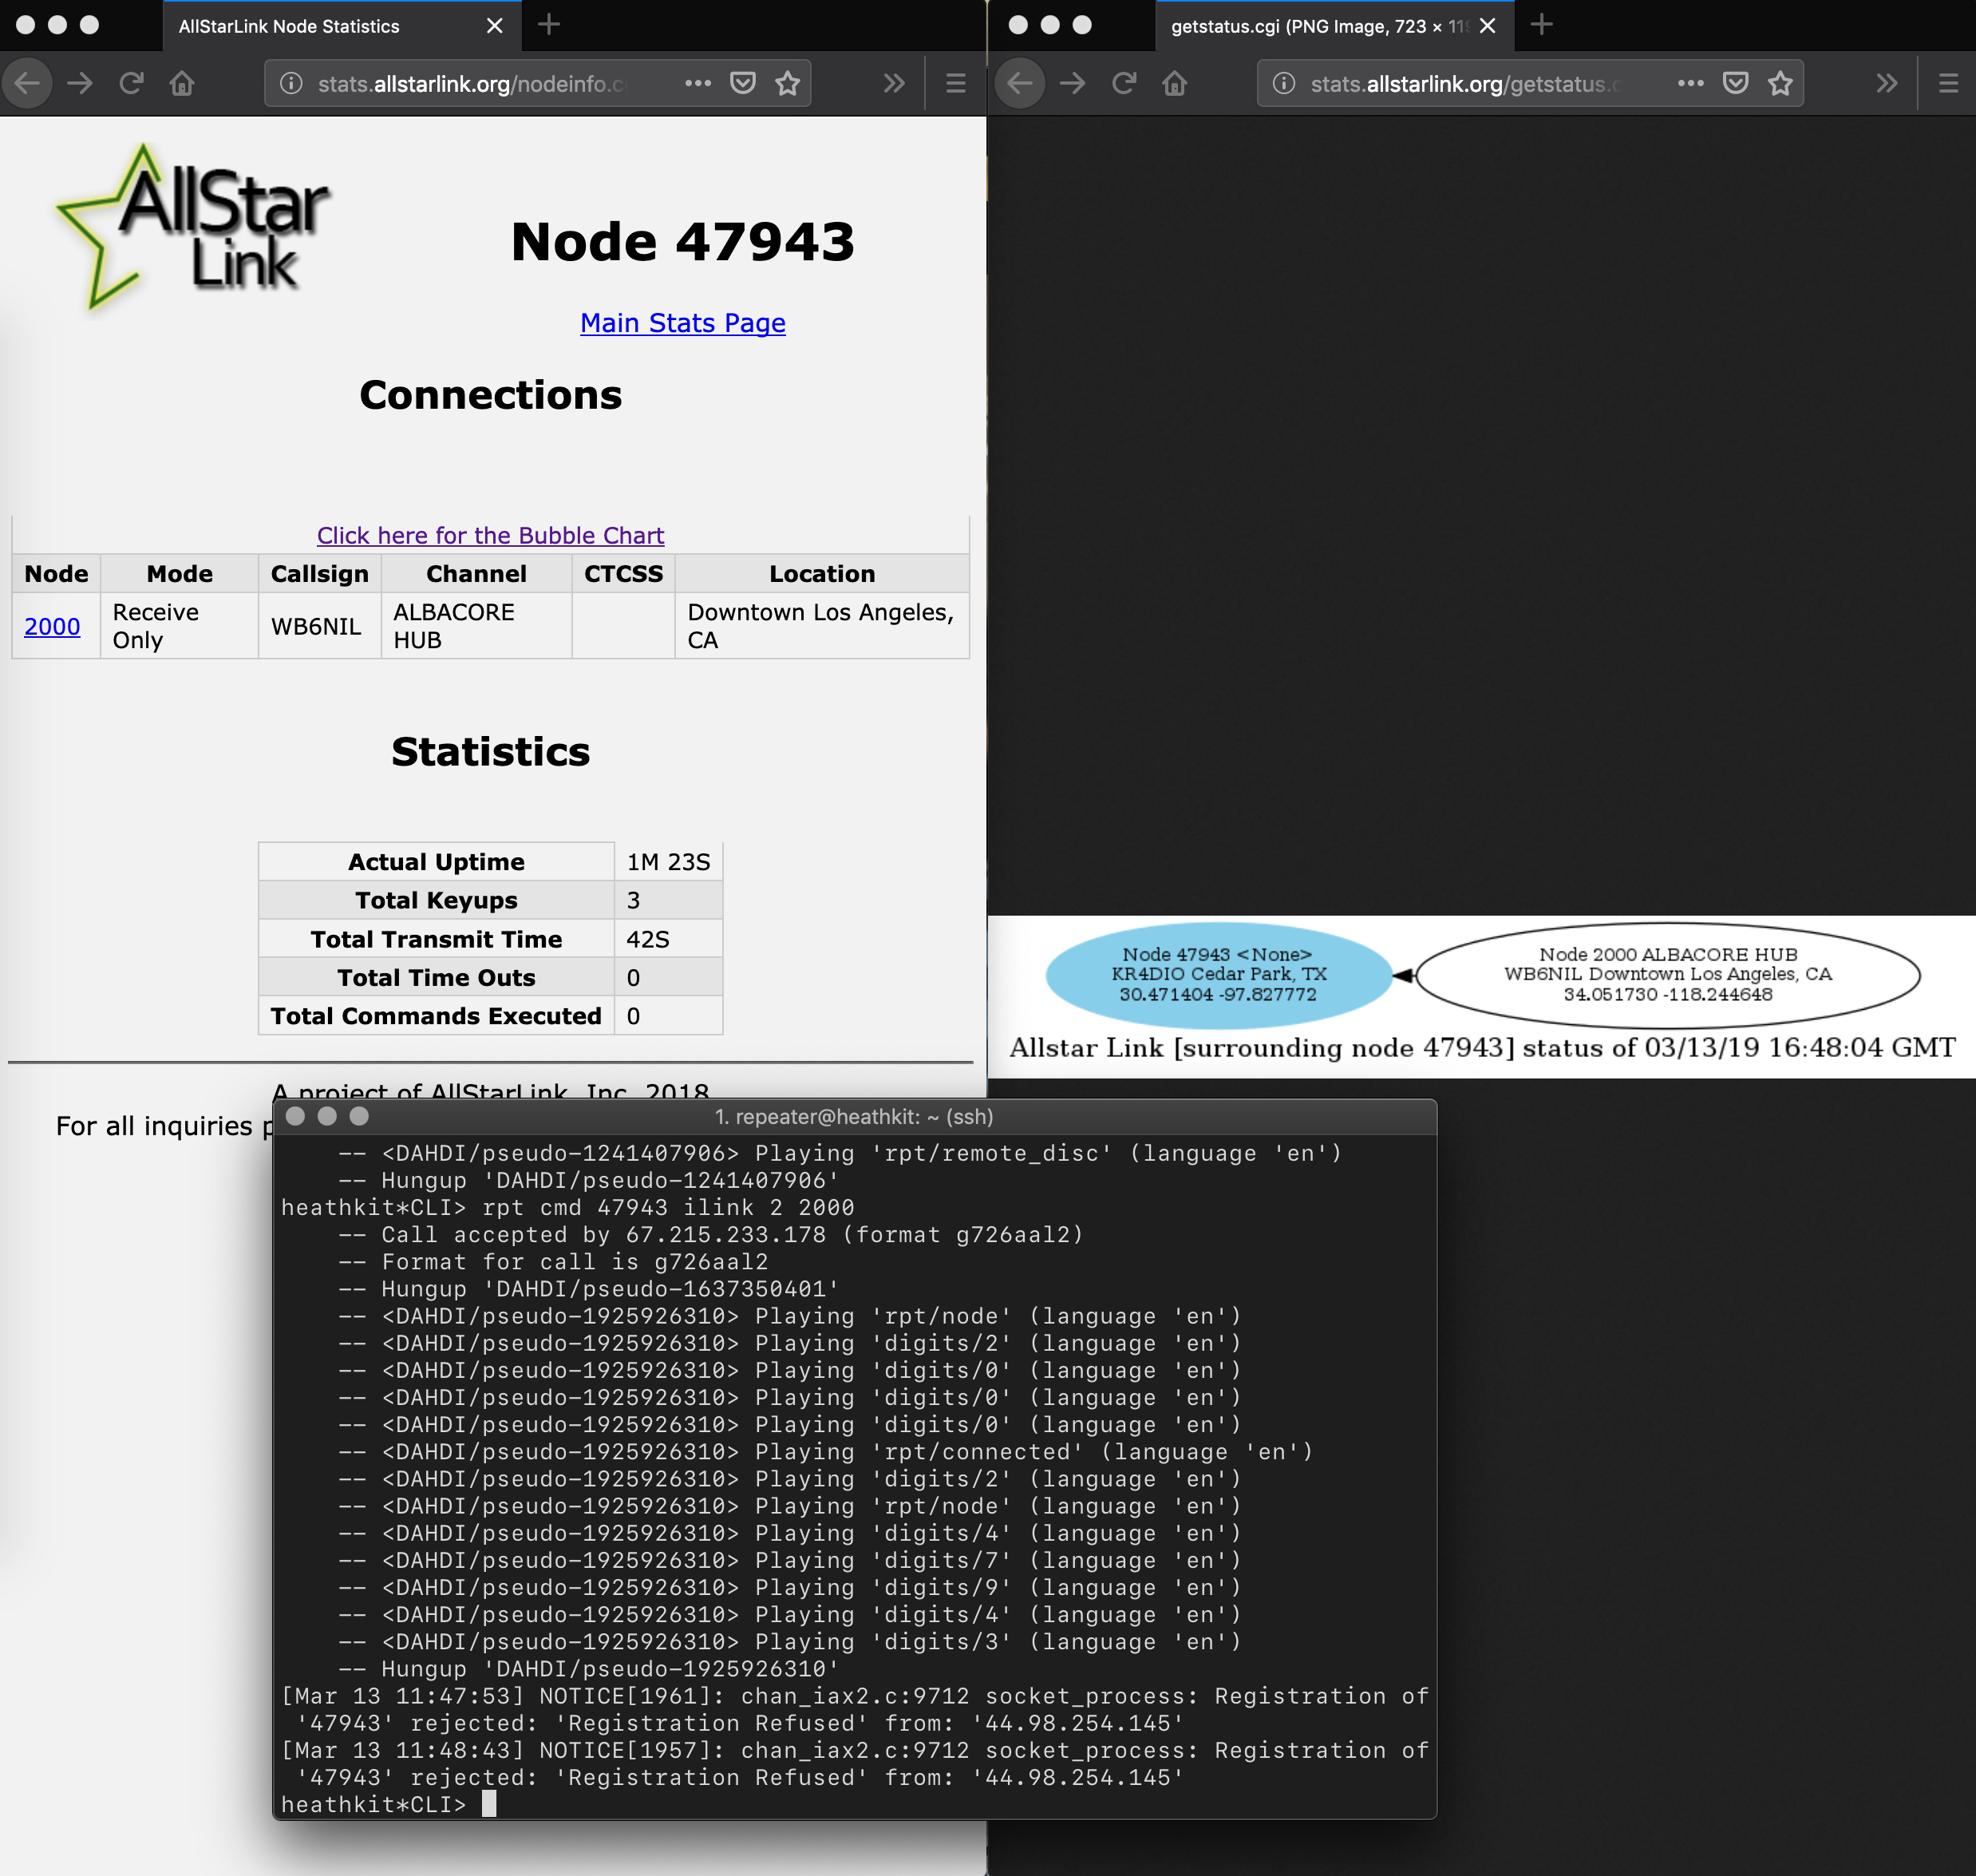This screenshot has height=1876, width=1976.
Task: Open page actions menu in left browser
Action: (x=698, y=83)
